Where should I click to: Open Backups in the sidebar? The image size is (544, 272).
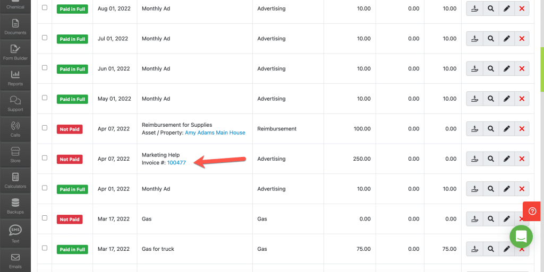15,206
